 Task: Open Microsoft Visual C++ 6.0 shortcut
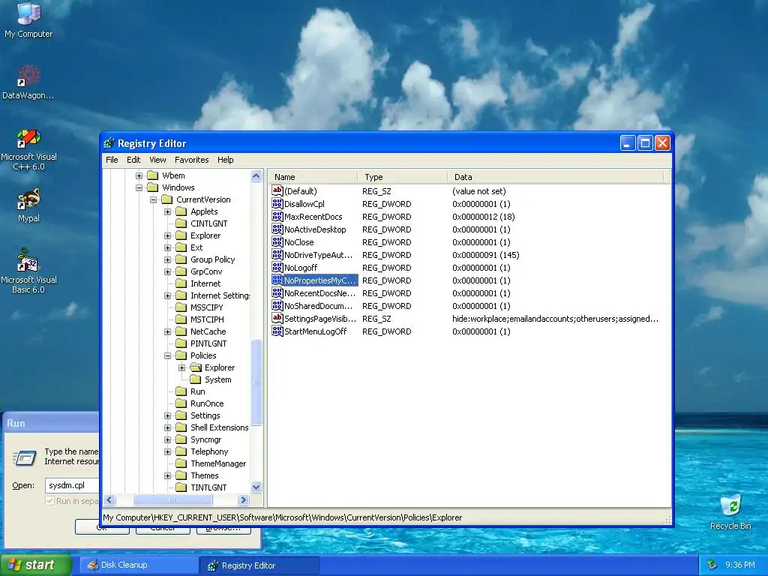coord(28,149)
